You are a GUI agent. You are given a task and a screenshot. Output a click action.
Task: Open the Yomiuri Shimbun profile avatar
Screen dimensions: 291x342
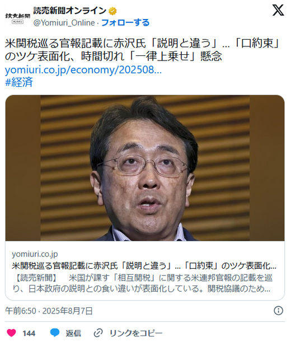point(17,17)
